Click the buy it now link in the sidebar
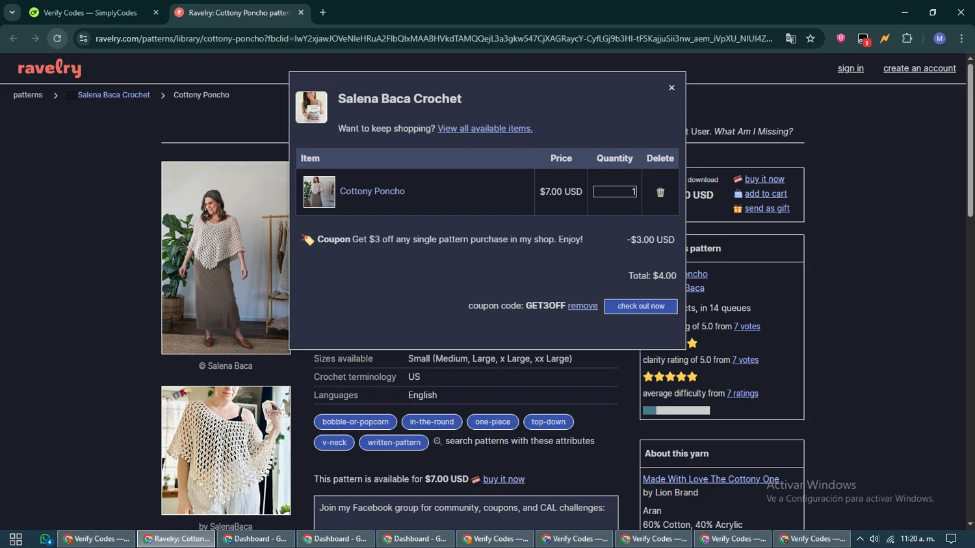 764,179
